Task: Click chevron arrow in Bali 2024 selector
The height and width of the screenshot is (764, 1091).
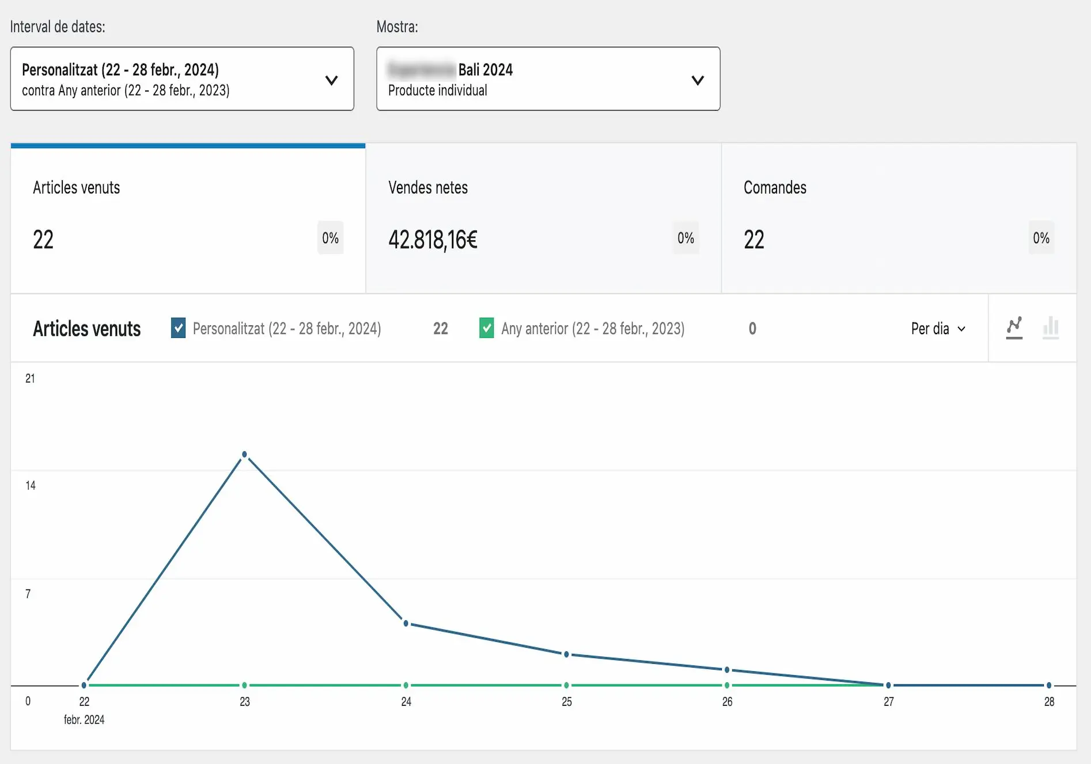Action: click(x=698, y=80)
